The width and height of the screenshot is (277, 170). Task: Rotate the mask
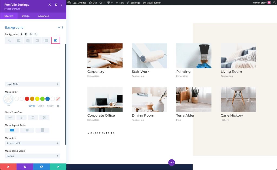pyautogui.click(x=33, y=117)
